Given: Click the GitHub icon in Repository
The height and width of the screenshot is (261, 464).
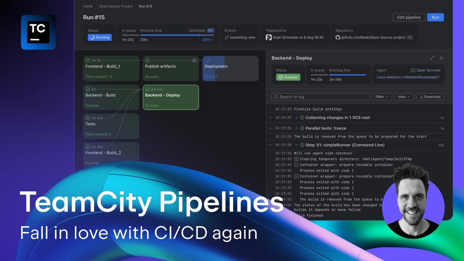Looking at the screenshot, I should point(338,37).
